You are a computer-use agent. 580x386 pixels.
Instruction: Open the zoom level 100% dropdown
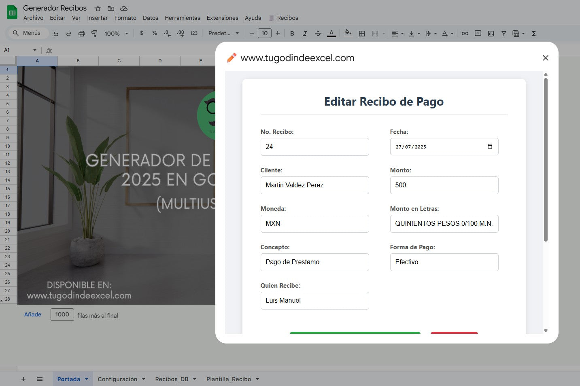(x=115, y=33)
